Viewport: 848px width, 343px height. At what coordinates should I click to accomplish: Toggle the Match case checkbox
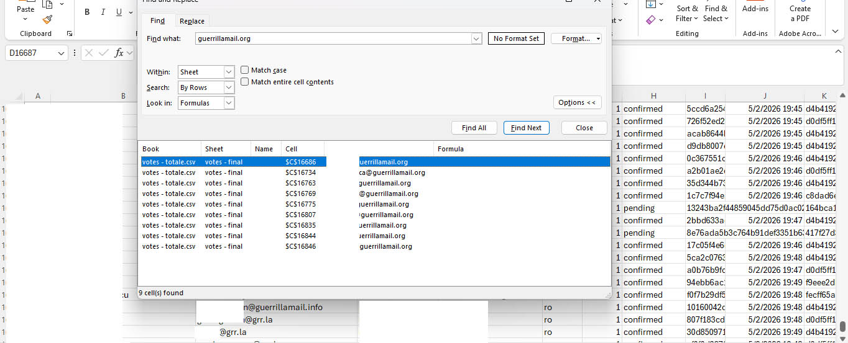pyautogui.click(x=245, y=70)
